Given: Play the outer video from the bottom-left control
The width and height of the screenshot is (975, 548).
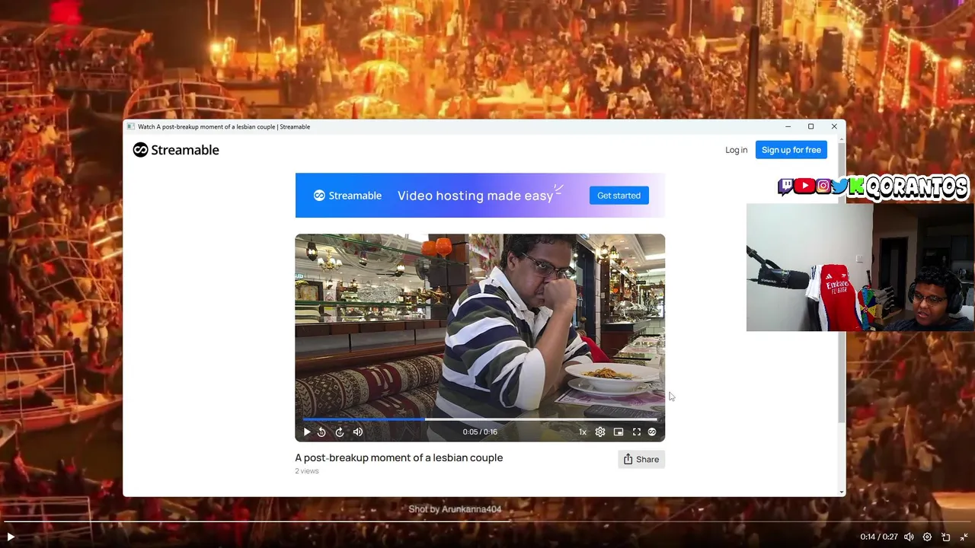Looking at the screenshot, I should (11, 537).
